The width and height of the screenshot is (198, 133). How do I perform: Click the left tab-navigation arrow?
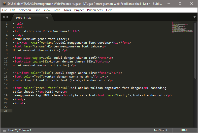(4, 17)
